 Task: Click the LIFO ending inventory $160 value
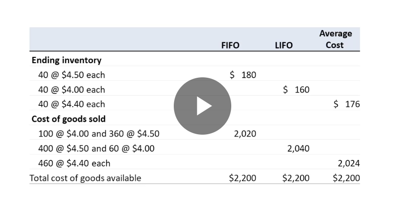[296, 90]
